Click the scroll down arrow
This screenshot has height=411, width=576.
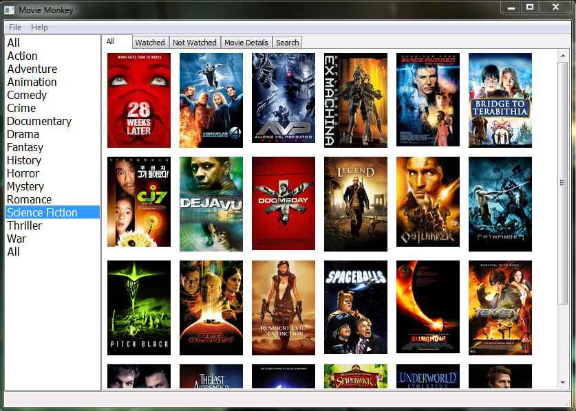562,383
